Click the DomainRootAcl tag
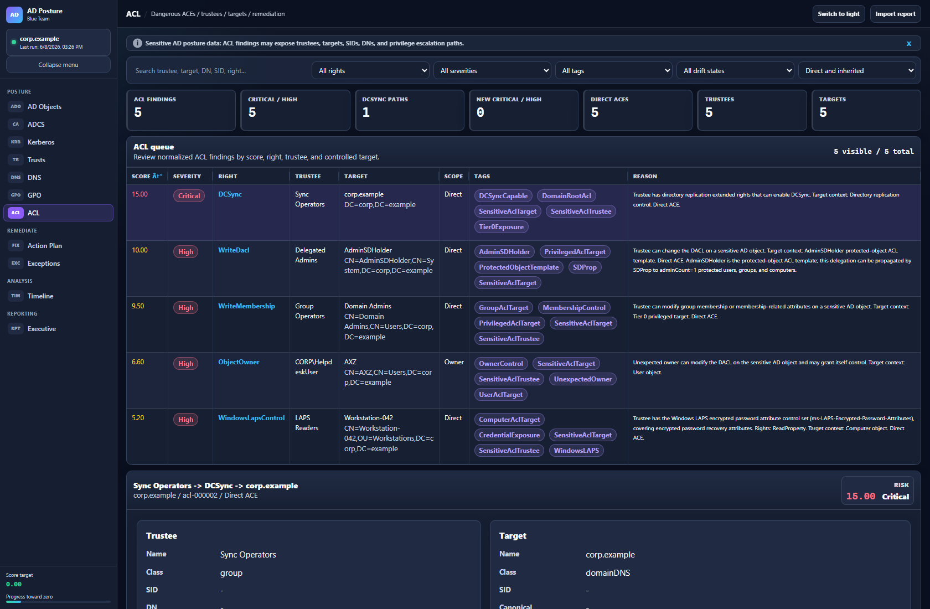930x609 pixels. point(566,196)
